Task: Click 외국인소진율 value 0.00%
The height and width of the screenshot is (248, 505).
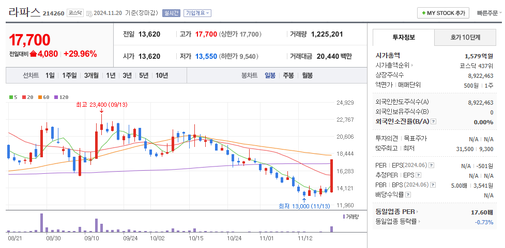Action: coord(483,122)
